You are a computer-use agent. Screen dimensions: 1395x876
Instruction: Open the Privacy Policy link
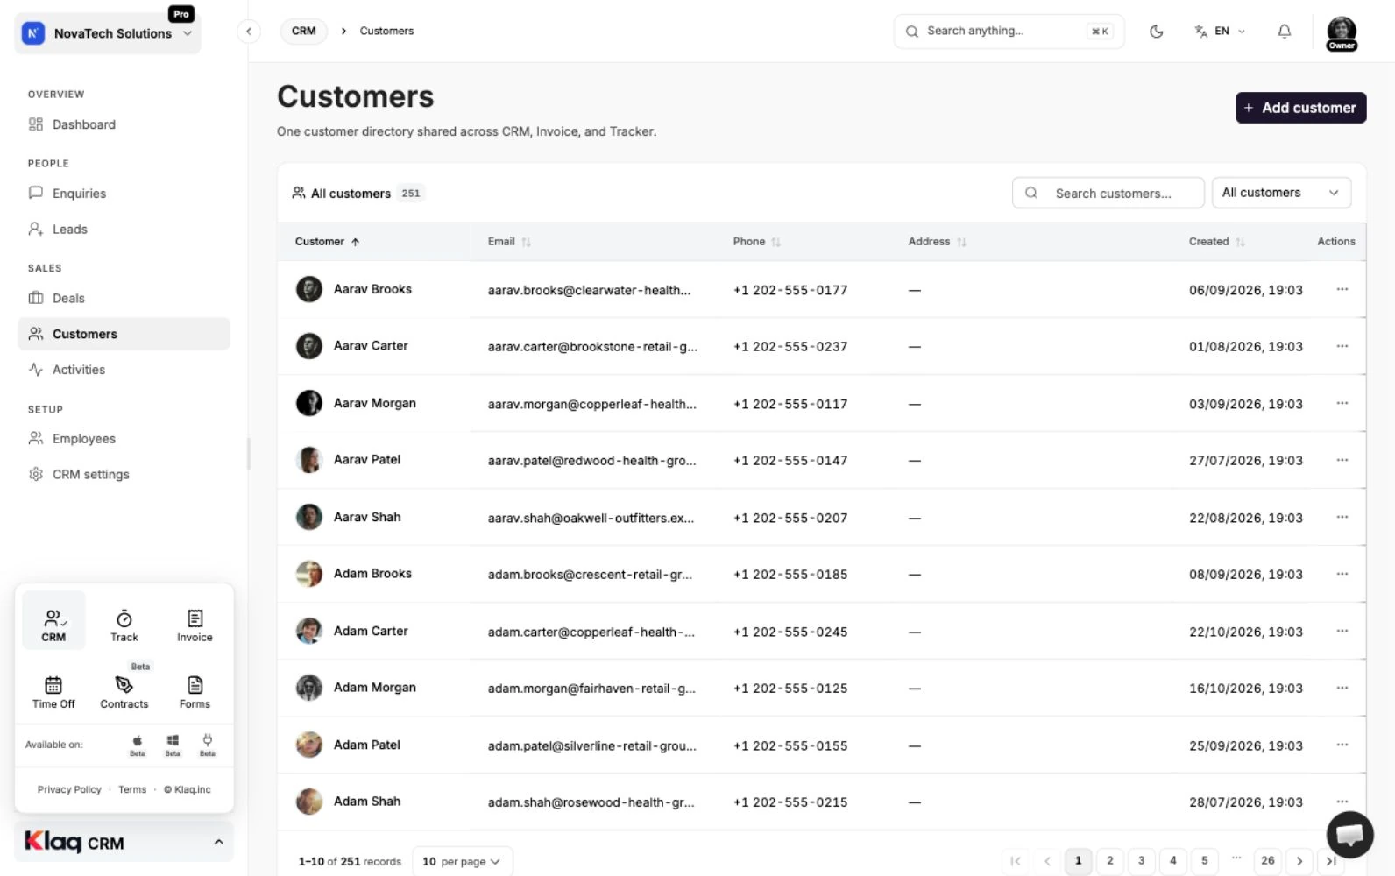69,789
